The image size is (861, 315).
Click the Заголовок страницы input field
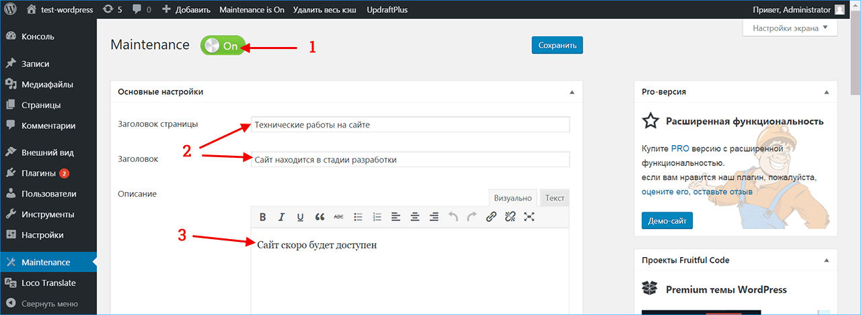tap(410, 125)
